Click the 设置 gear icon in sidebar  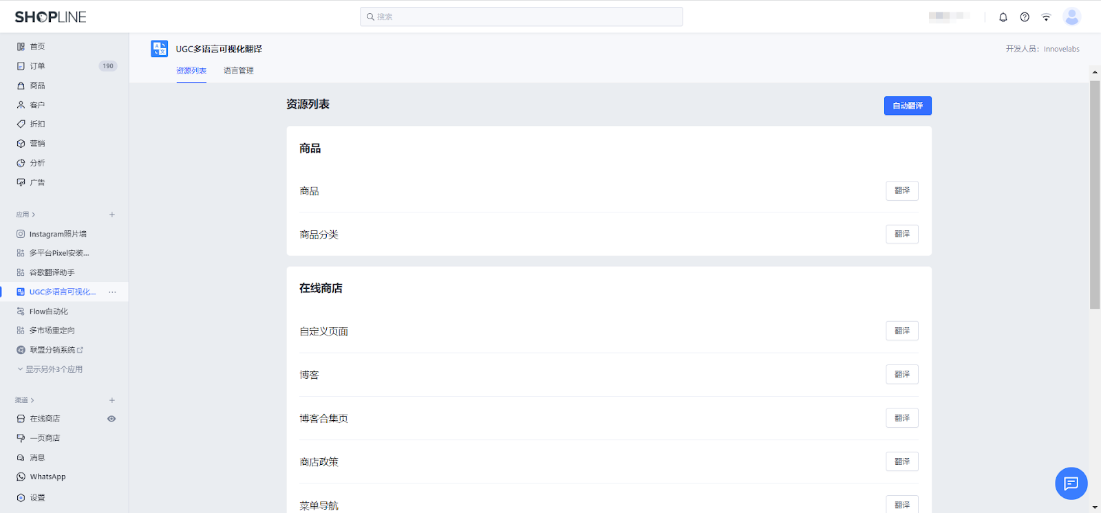21,498
